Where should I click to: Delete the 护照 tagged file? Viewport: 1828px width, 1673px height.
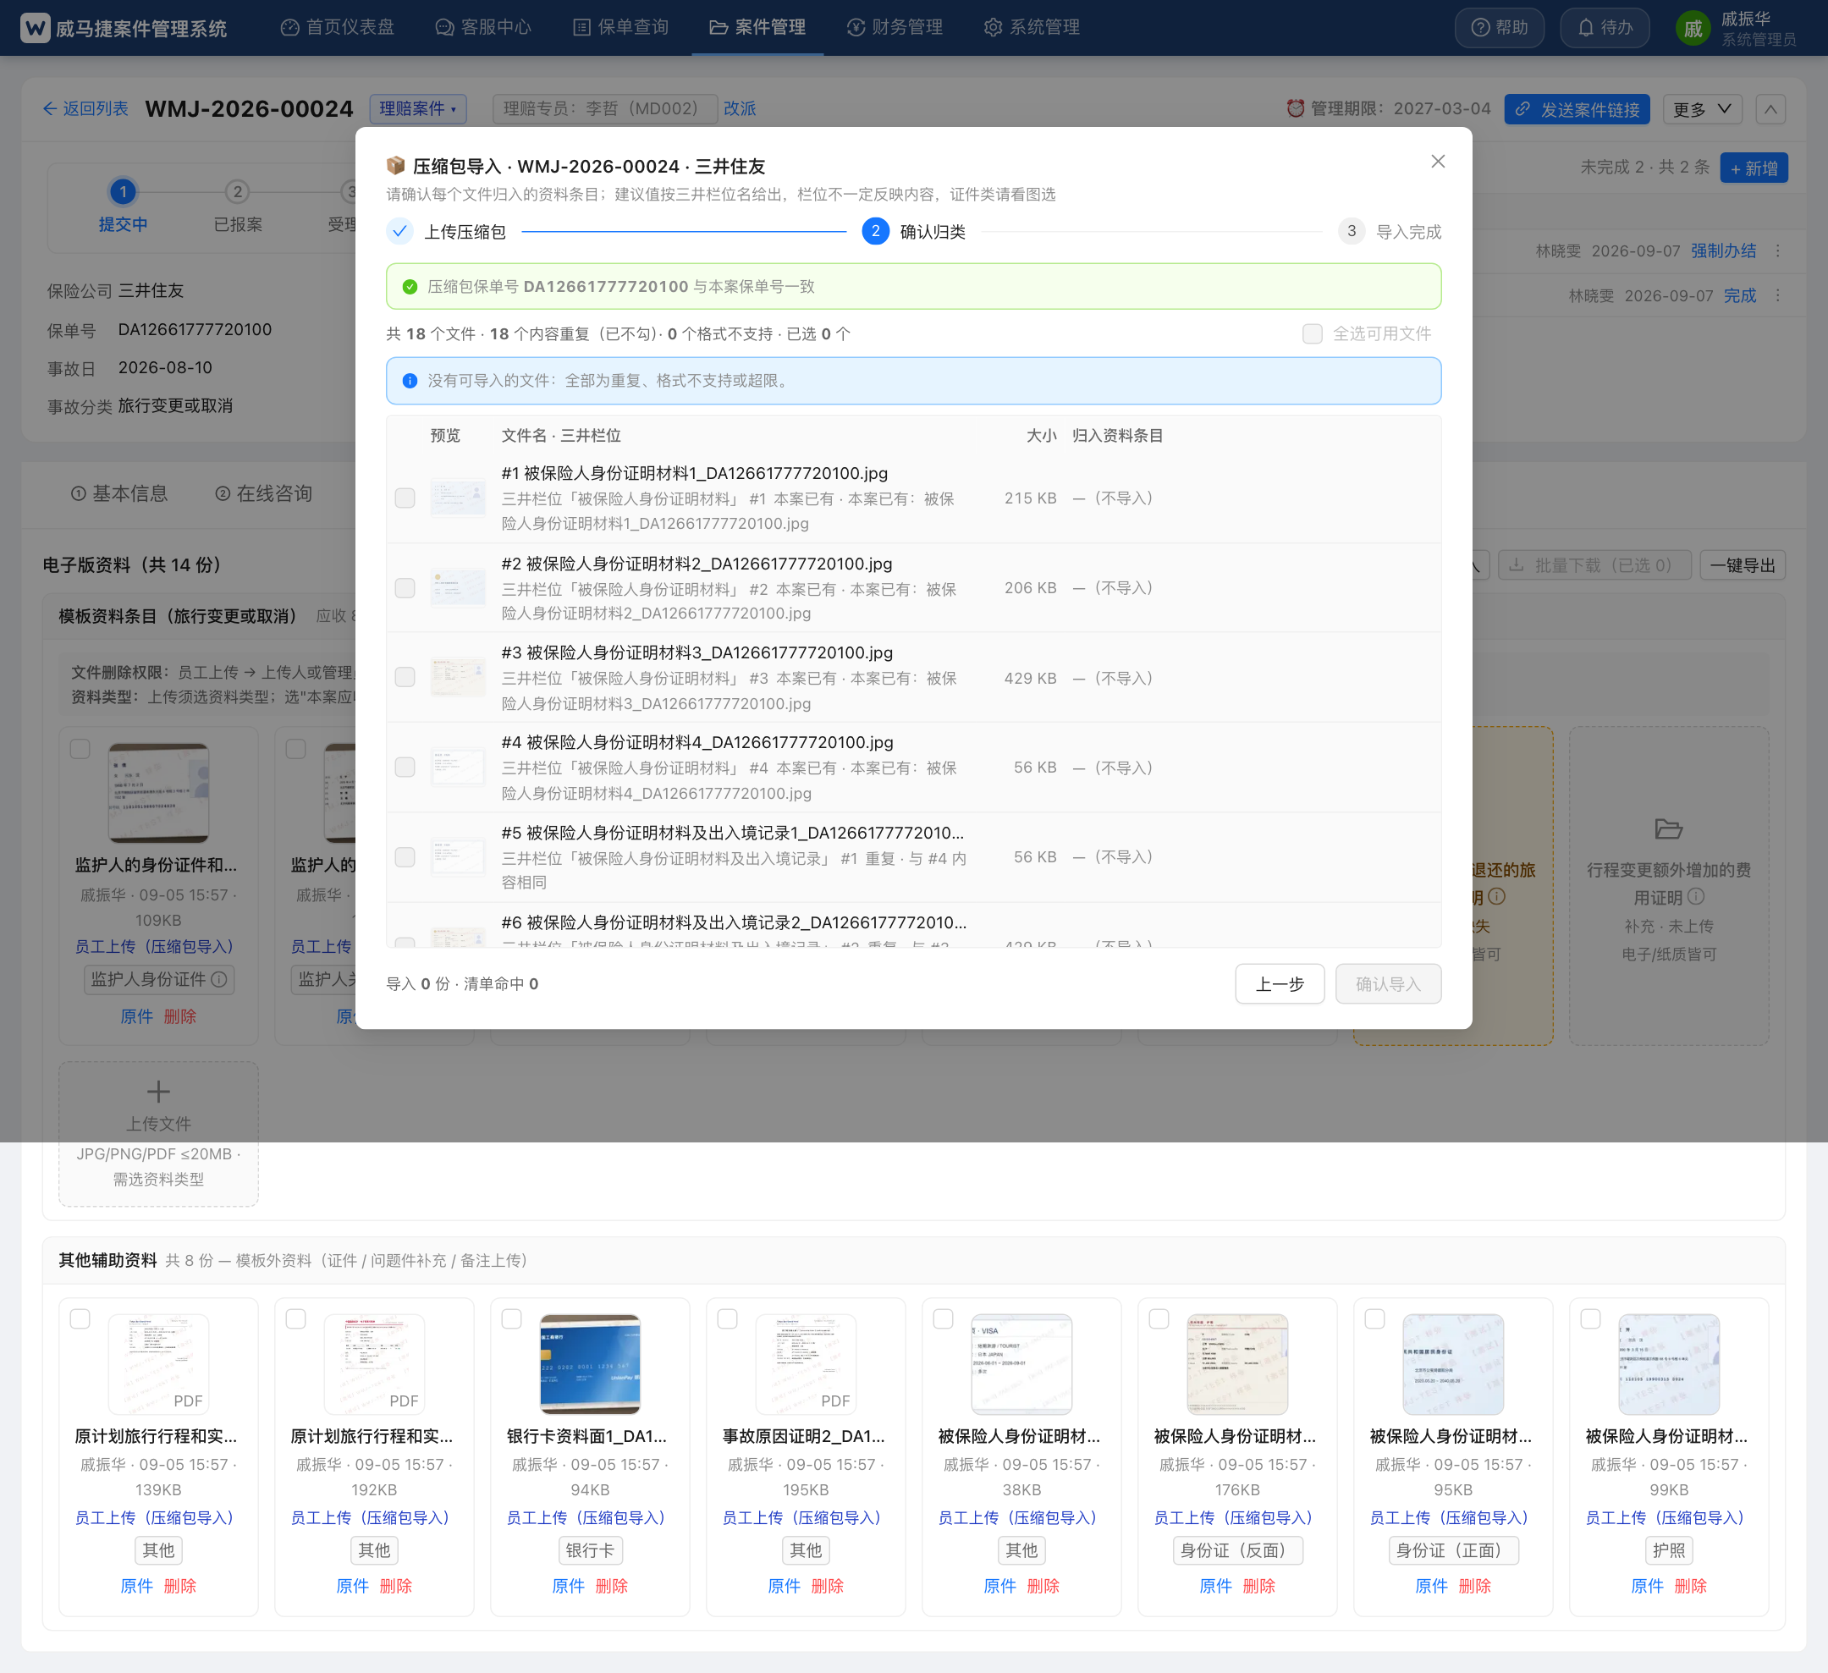(x=1690, y=1586)
